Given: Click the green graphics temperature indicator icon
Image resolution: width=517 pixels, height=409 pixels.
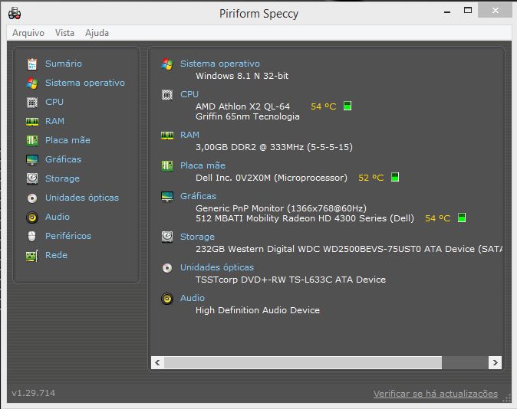Looking at the screenshot, I should pos(462,218).
